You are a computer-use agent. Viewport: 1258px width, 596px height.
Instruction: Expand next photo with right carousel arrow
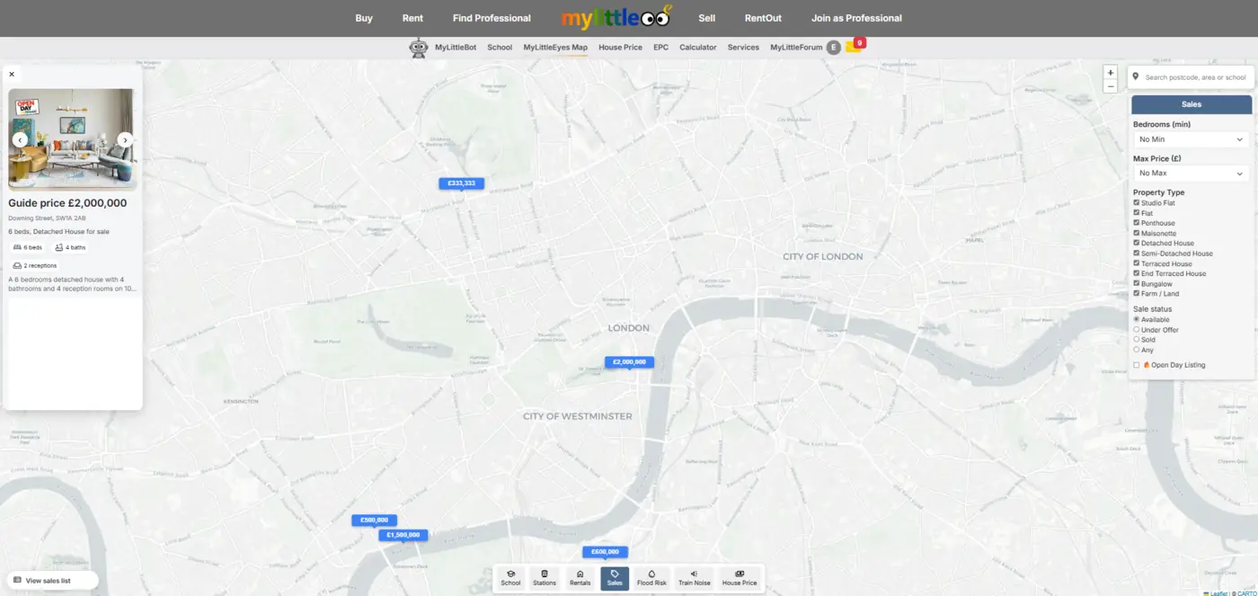pyautogui.click(x=125, y=139)
